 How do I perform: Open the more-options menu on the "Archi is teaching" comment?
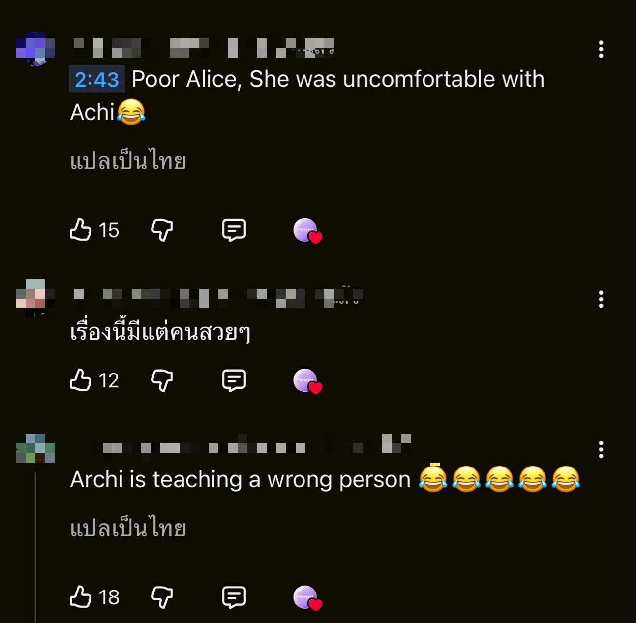(601, 450)
